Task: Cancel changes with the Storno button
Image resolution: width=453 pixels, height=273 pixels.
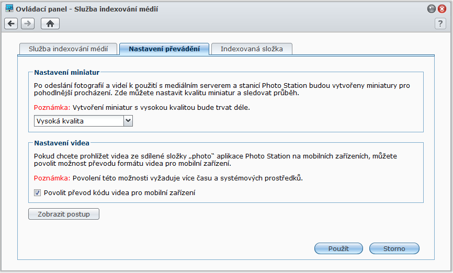Action: point(394,248)
